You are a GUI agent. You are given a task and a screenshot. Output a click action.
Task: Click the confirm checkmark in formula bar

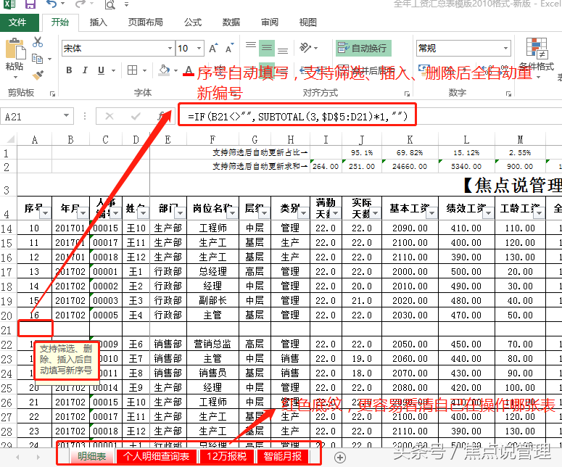(x=136, y=116)
